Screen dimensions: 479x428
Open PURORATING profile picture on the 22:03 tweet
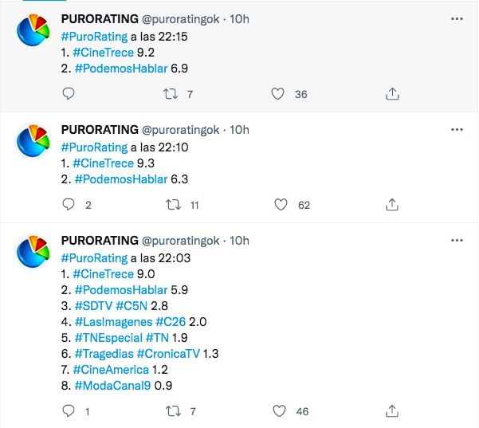[x=34, y=253]
